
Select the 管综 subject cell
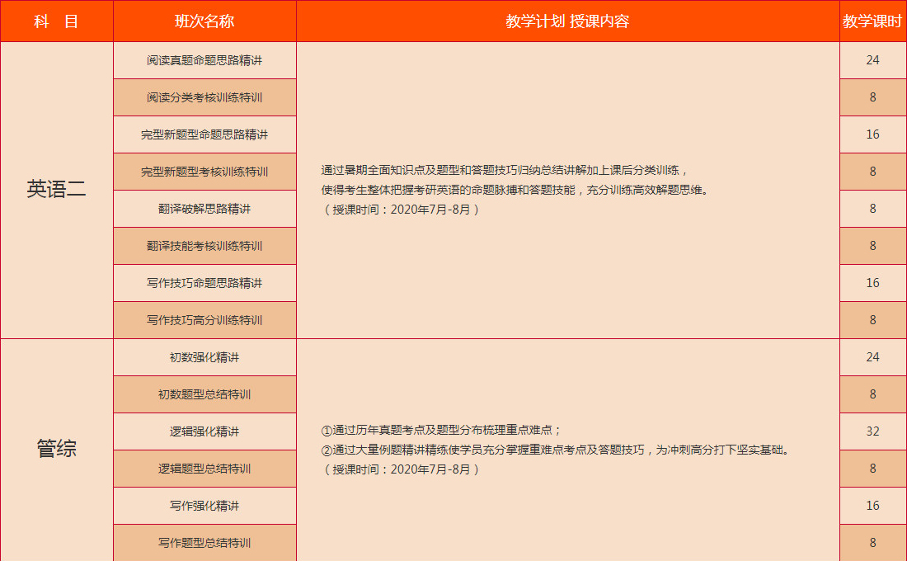[x=57, y=450]
